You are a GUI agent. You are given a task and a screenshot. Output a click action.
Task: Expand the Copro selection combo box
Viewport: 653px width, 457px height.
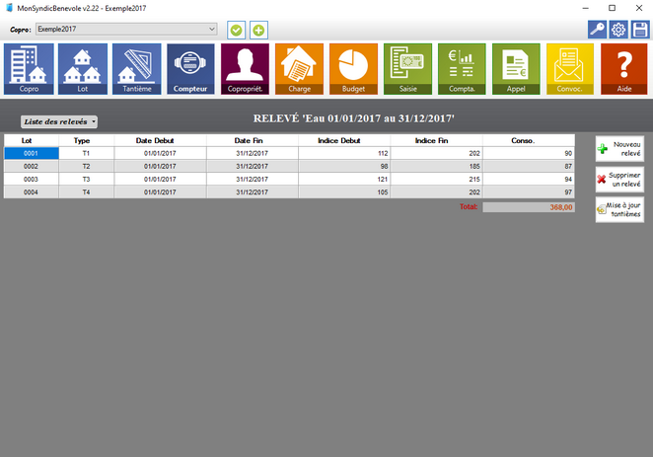click(x=211, y=30)
